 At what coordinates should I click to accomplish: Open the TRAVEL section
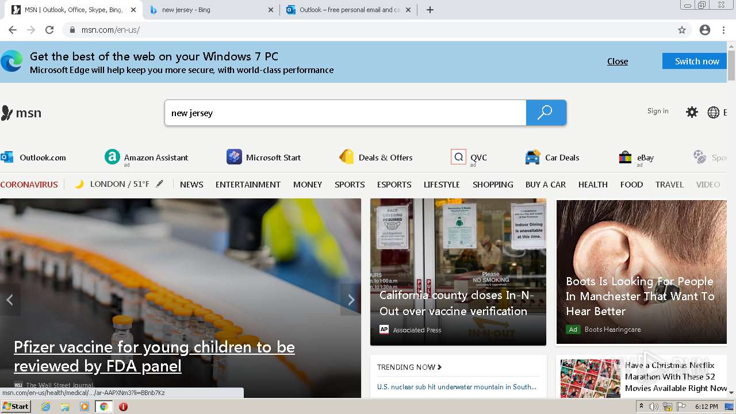click(669, 185)
